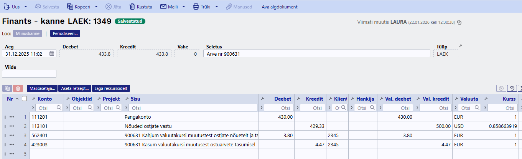Expand the Uus dropdown arrow
Screen dimensions: 522x159
click(26, 7)
